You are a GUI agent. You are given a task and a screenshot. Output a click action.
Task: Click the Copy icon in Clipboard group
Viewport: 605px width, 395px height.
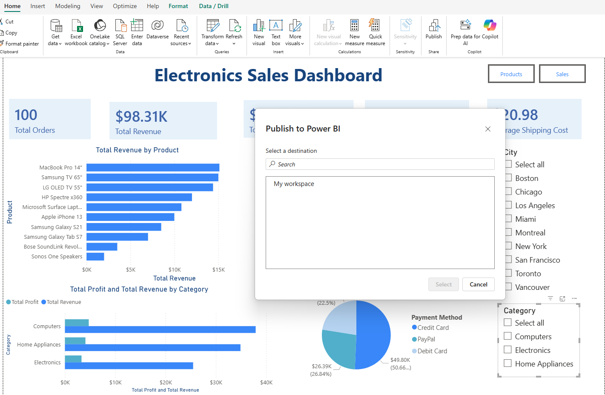point(1,33)
